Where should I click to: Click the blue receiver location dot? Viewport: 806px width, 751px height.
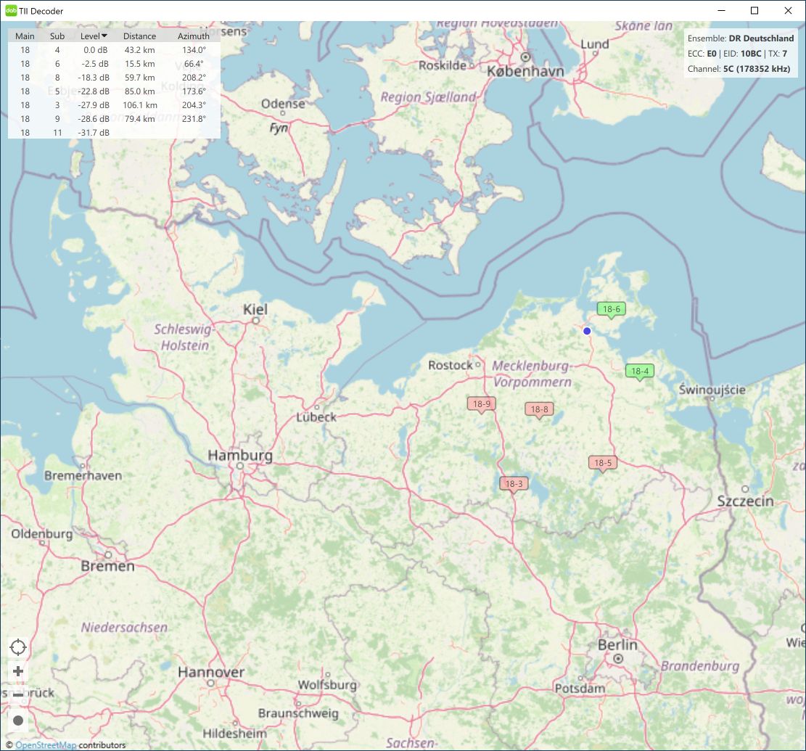(x=587, y=331)
